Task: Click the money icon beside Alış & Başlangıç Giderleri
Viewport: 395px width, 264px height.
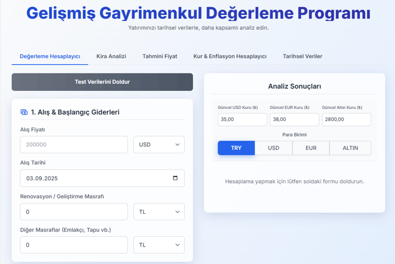Action: (24, 112)
